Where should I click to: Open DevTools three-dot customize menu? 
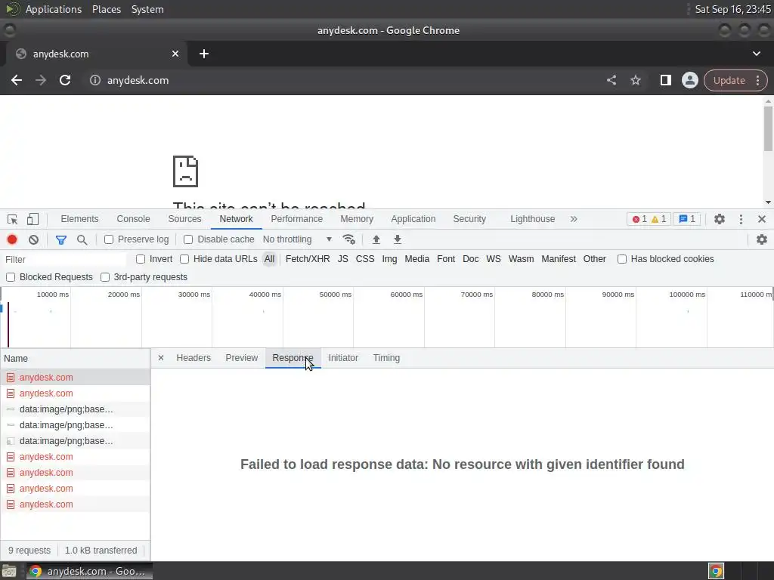pos(741,220)
